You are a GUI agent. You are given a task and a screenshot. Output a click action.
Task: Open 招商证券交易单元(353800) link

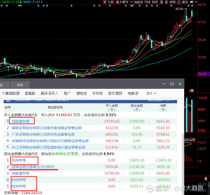point(33,167)
